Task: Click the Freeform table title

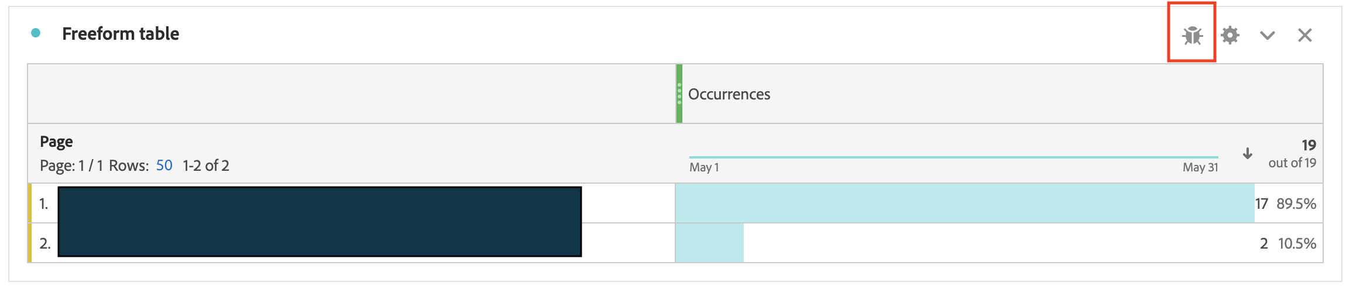Action: point(121,34)
